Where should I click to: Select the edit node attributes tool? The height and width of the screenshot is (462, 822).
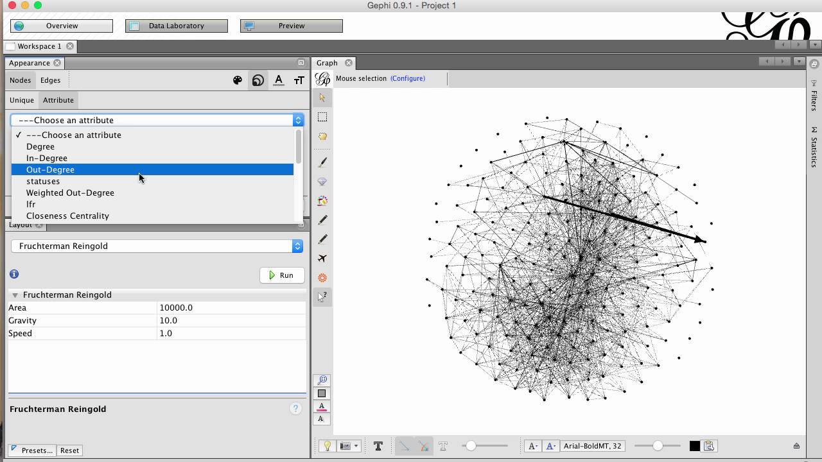coord(322,296)
